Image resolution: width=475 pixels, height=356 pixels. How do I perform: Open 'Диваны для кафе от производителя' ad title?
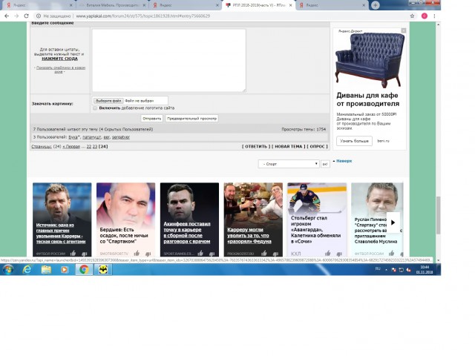point(368,99)
